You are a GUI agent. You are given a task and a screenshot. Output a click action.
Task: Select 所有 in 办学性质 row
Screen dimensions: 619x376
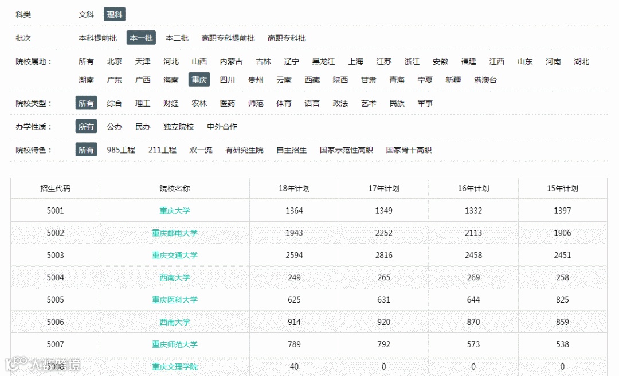86,127
